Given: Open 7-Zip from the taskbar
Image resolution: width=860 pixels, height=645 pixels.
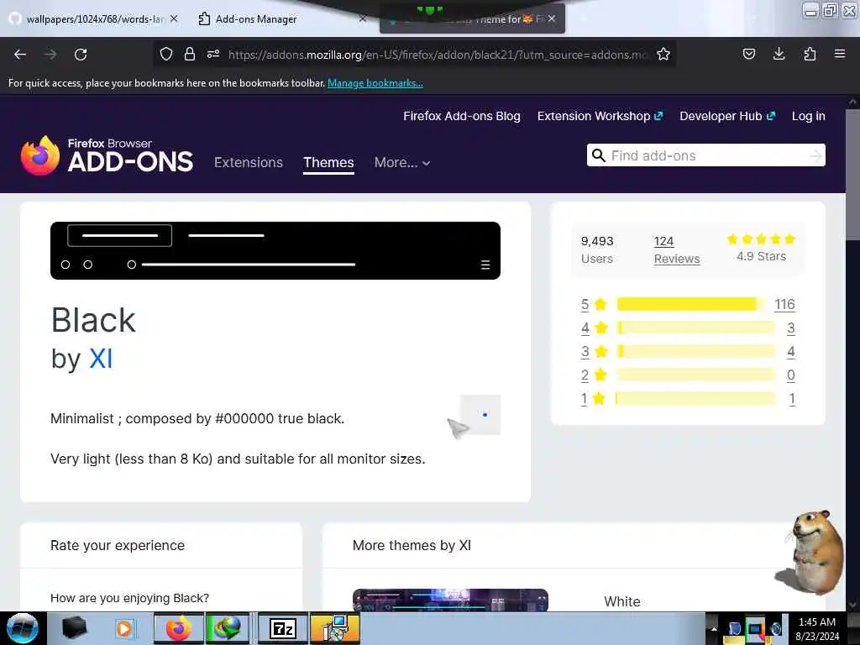Looking at the screenshot, I should (283, 628).
